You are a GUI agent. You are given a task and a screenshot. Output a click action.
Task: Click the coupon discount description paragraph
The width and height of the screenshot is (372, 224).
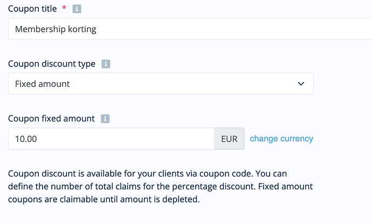point(160,186)
